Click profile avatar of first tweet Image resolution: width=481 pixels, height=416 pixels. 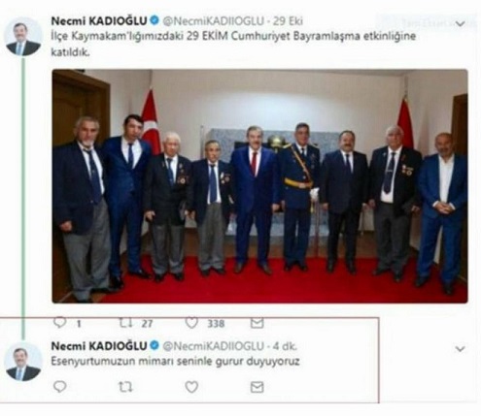(x=23, y=37)
